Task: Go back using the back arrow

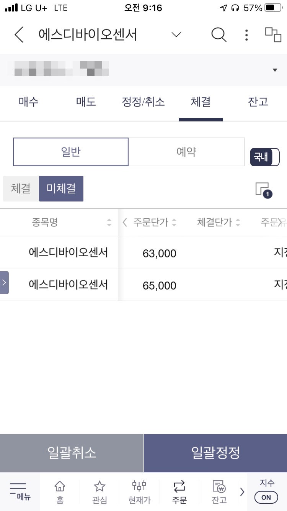Action: tap(18, 34)
